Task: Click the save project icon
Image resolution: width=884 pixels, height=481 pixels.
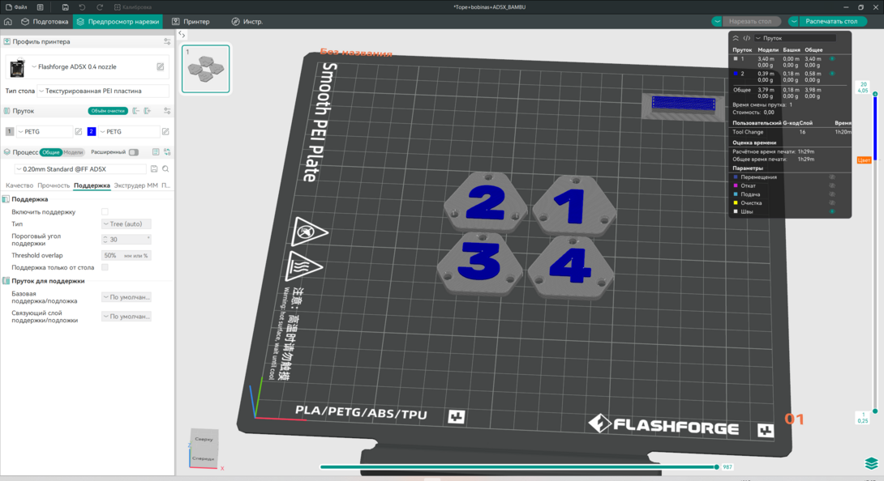Action: (65, 7)
